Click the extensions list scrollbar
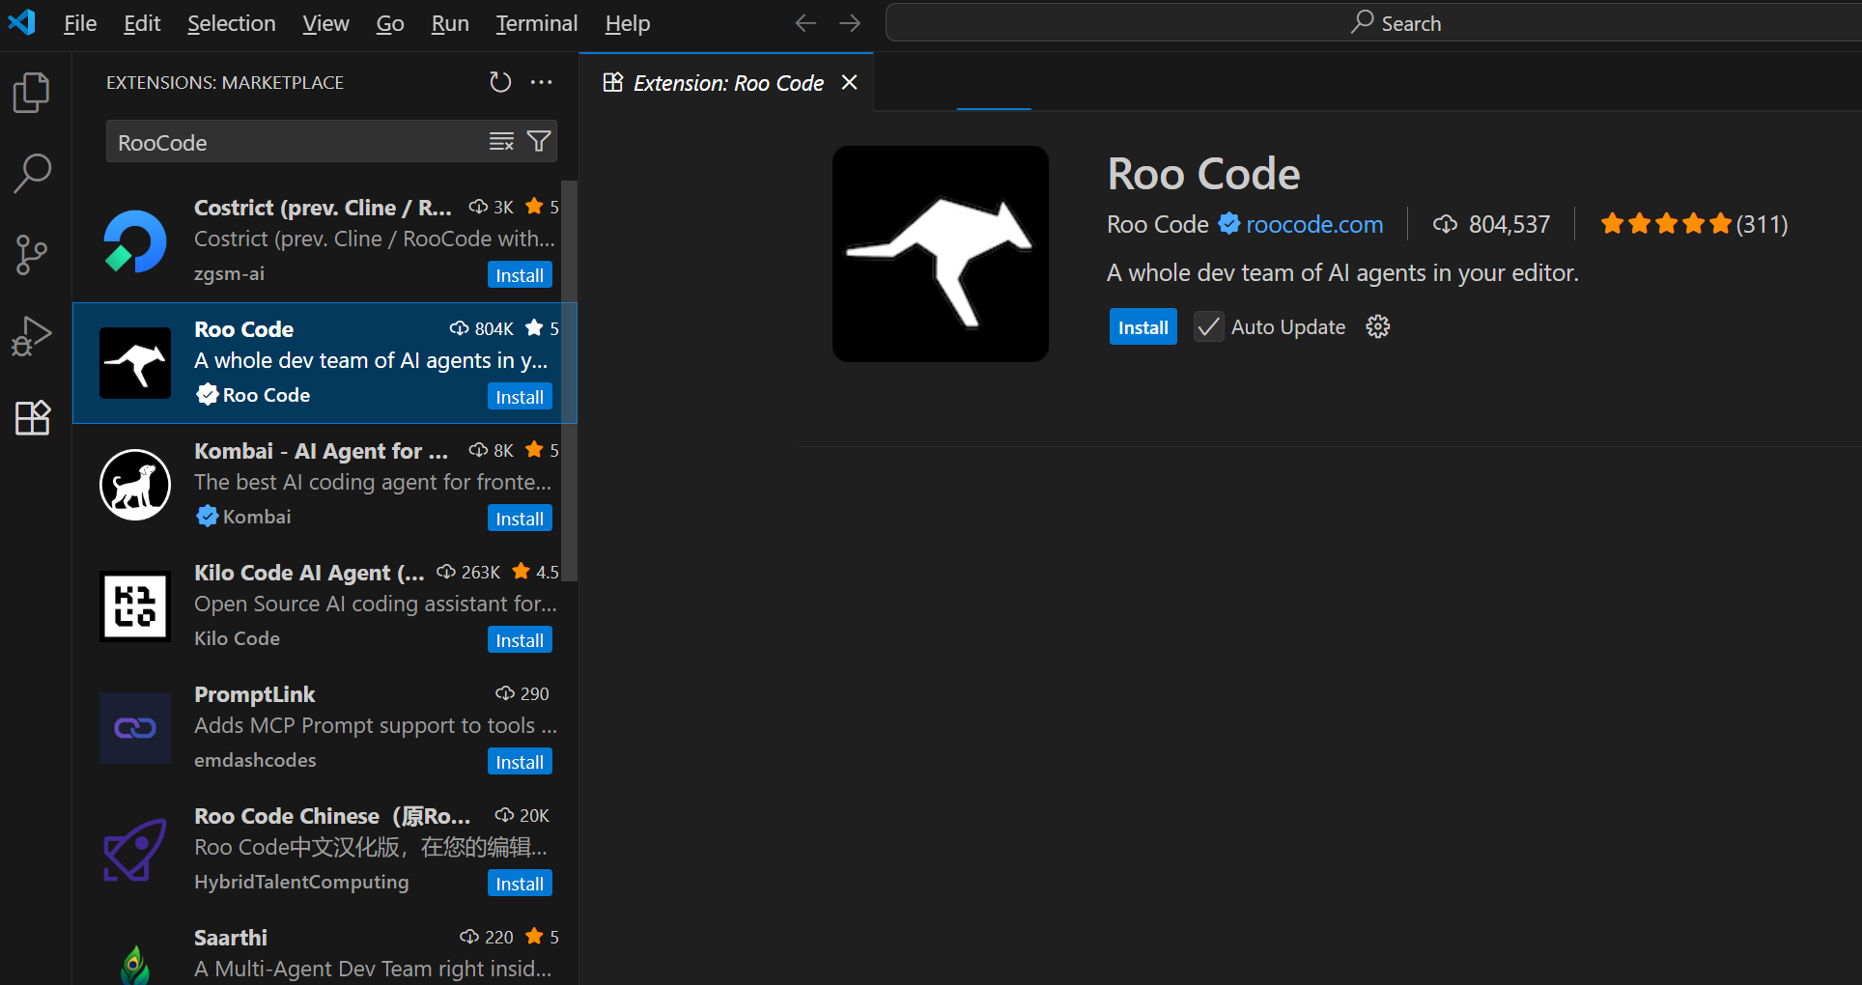Image resolution: width=1862 pixels, height=985 pixels. pyautogui.click(x=570, y=380)
